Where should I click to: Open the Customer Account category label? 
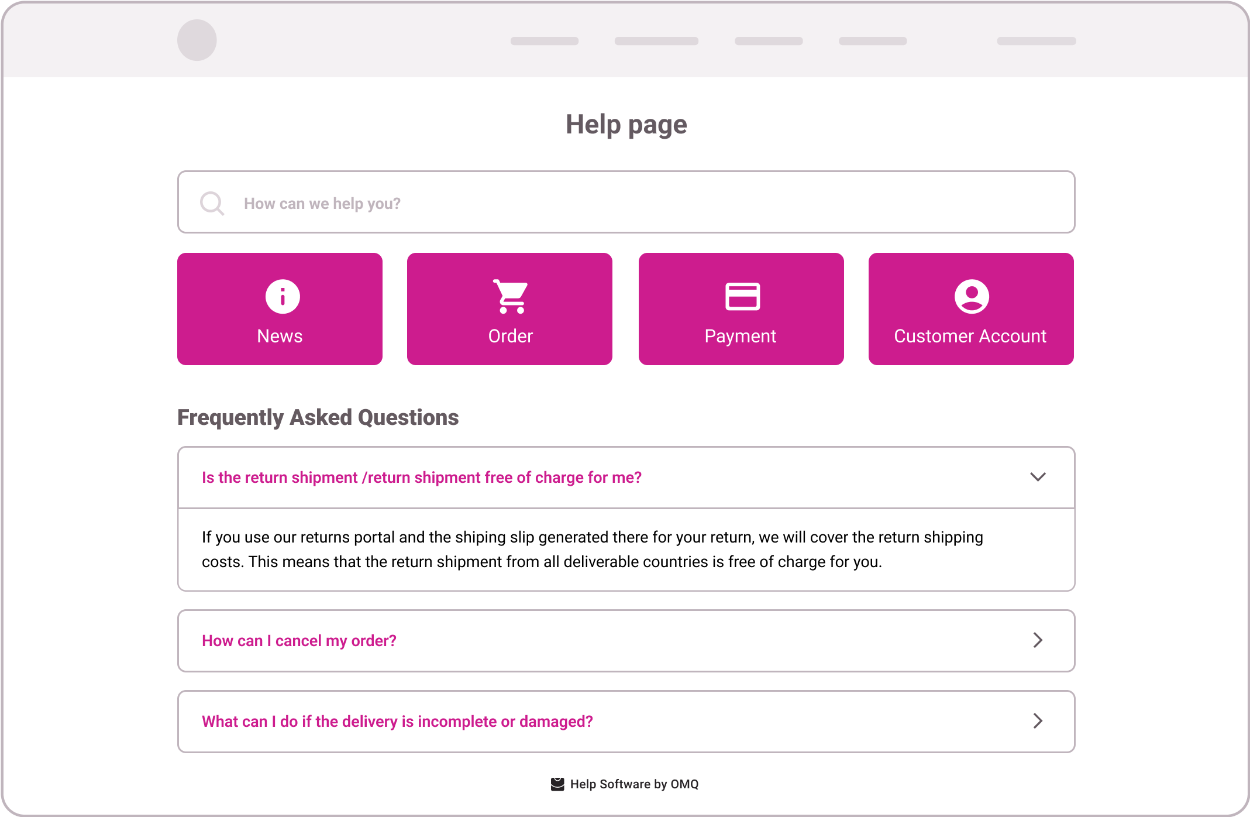(x=970, y=337)
